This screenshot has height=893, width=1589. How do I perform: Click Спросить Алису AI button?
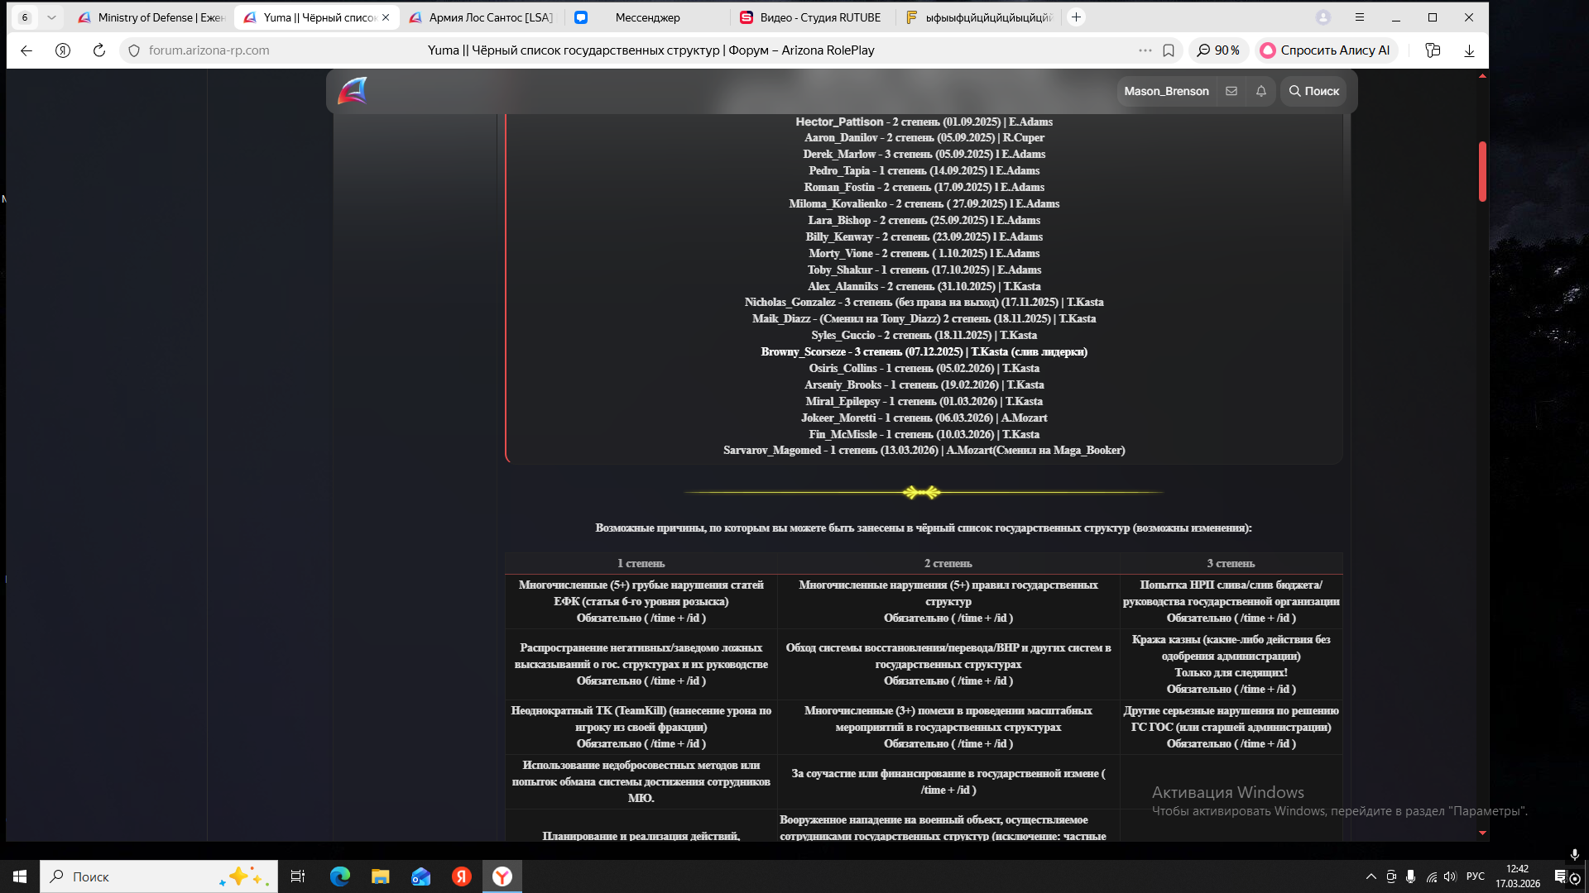(1326, 50)
